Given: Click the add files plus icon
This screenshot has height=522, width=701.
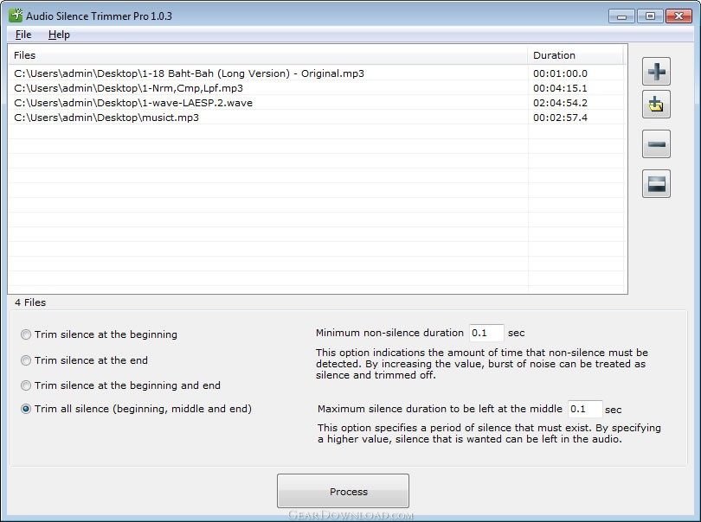Looking at the screenshot, I should point(656,72).
